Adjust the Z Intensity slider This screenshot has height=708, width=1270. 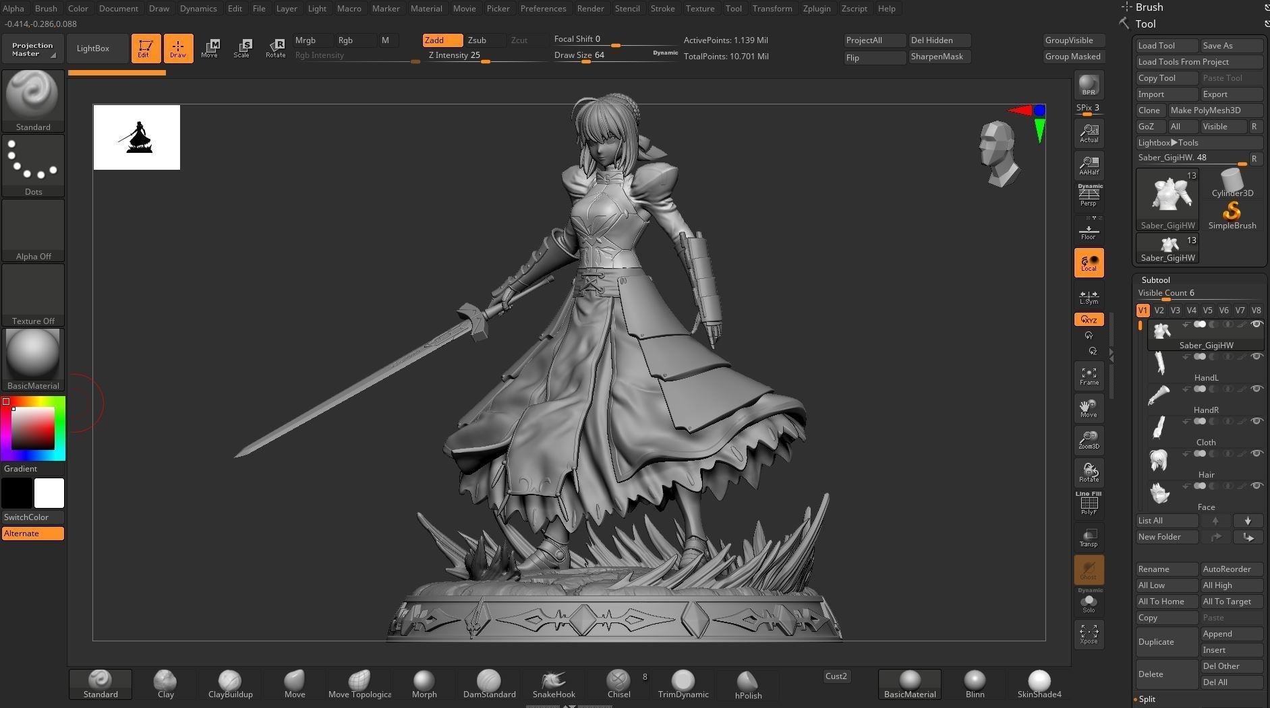point(485,56)
